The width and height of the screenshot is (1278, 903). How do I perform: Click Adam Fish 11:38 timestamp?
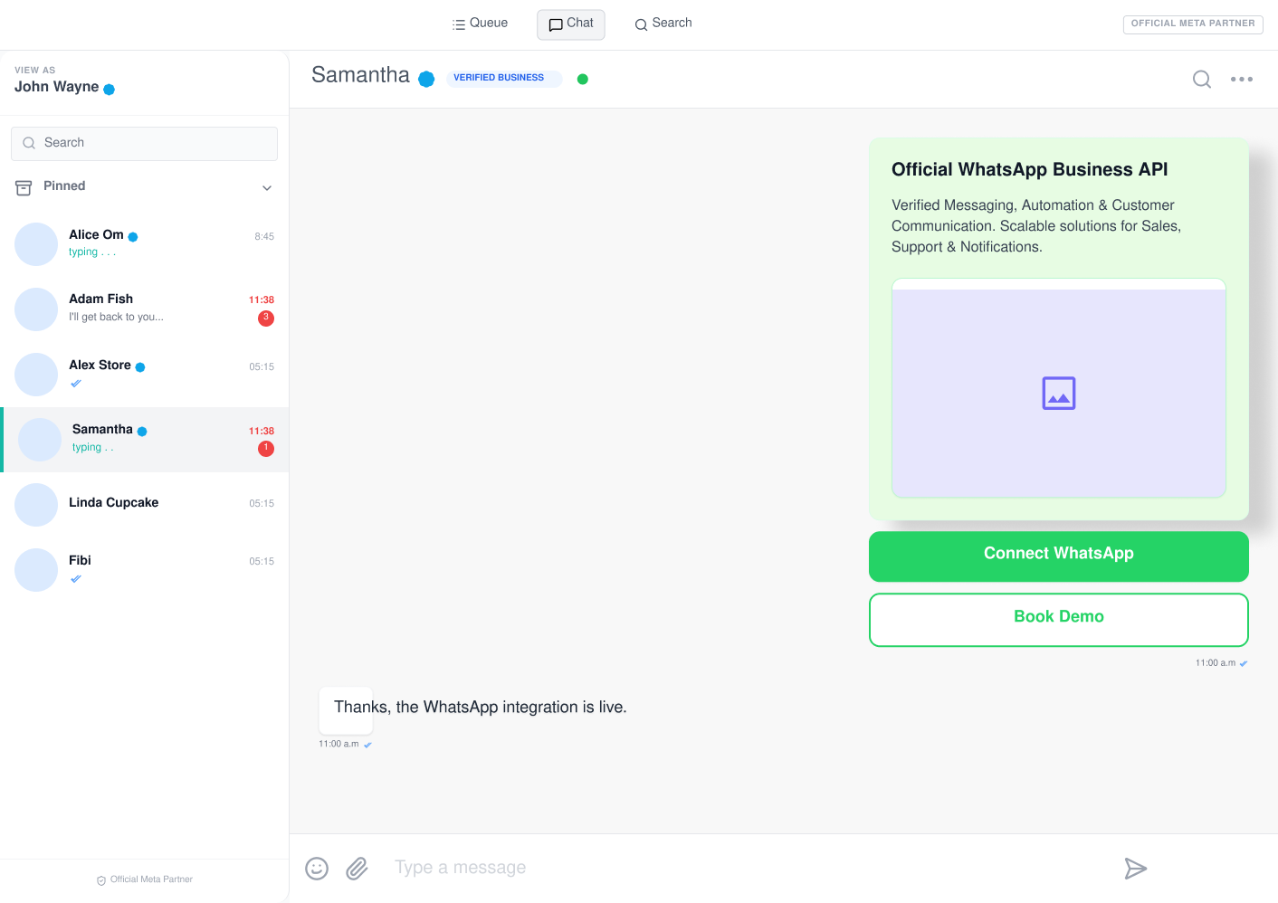pos(262,300)
